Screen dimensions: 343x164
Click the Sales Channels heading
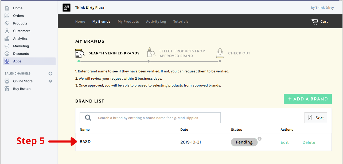(x=18, y=73)
